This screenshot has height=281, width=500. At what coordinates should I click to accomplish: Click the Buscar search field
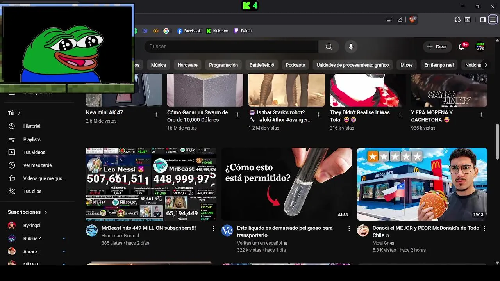coord(231,46)
